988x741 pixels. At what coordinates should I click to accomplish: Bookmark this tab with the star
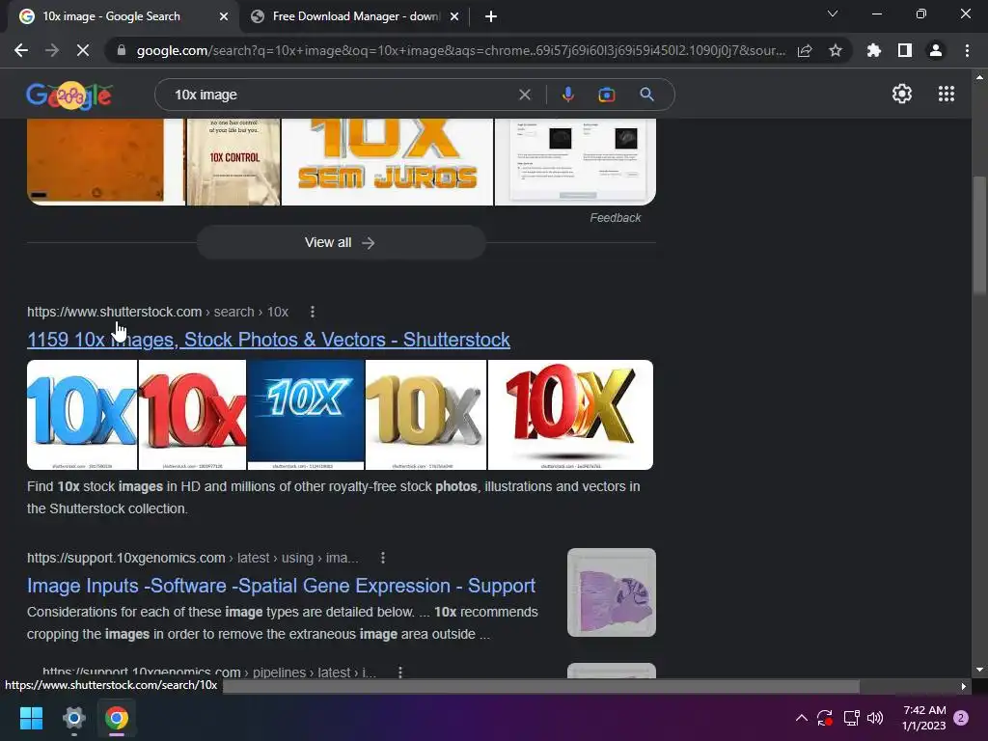tap(836, 50)
